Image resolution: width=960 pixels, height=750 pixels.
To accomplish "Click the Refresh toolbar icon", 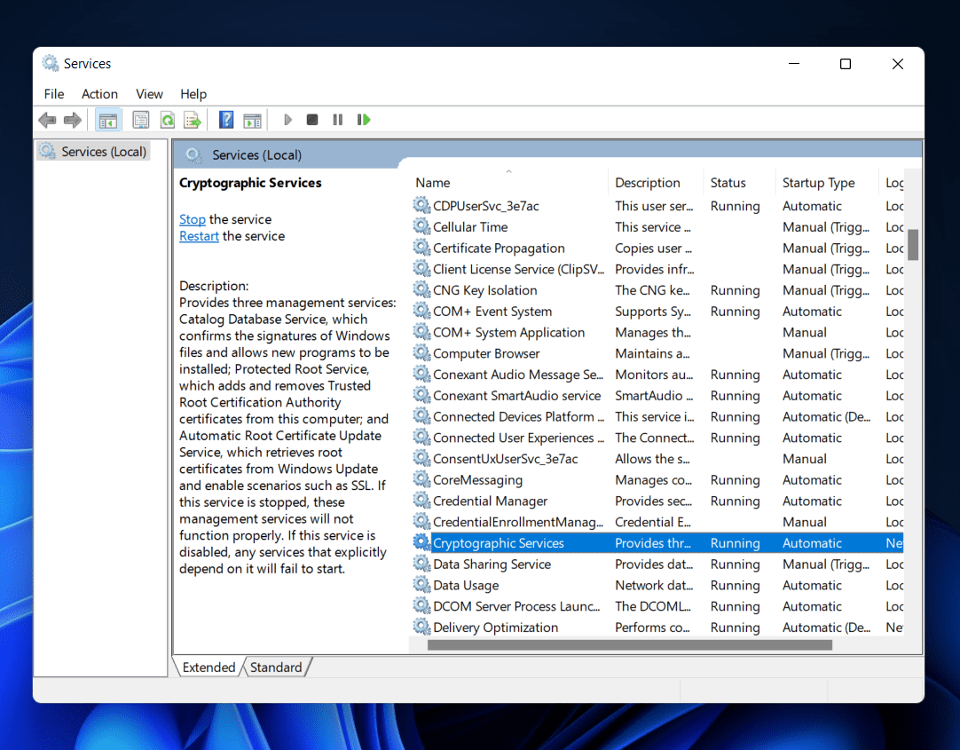I will pyautogui.click(x=167, y=120).
